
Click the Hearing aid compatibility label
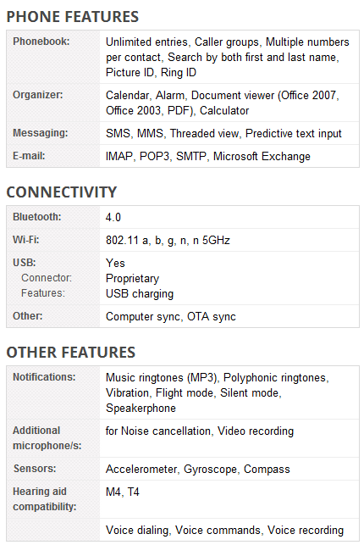(45, 499)
